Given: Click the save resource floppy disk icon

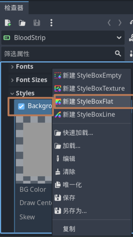Looking at the screenshot, I should click(x=37, y=23).
